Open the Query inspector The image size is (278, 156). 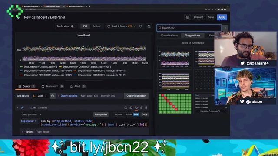136,96
